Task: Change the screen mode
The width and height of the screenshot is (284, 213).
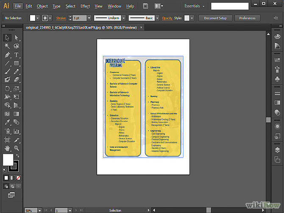Action: pos(11,195)
